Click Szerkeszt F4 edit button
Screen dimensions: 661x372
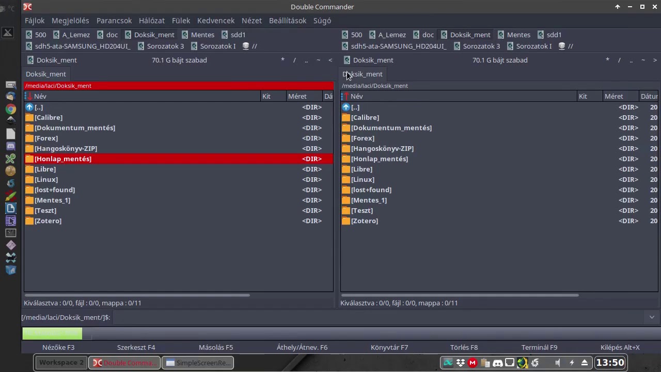click(x=136, y=347)
